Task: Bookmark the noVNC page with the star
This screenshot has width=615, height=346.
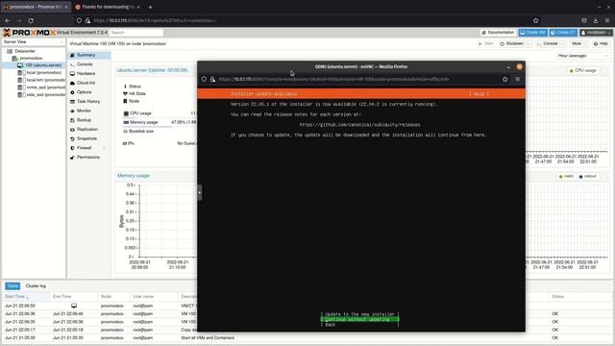Action: tap(504, 79)
